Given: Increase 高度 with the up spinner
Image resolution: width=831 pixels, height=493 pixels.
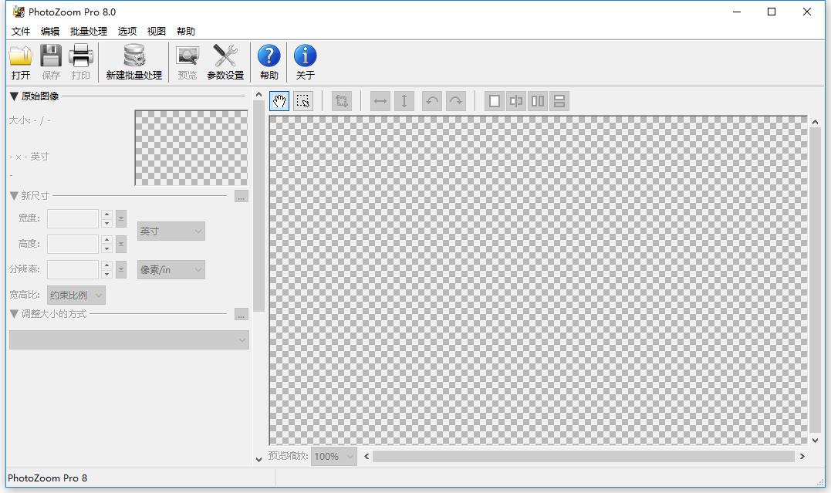Looking at the screenshot, I should (106, 240).
